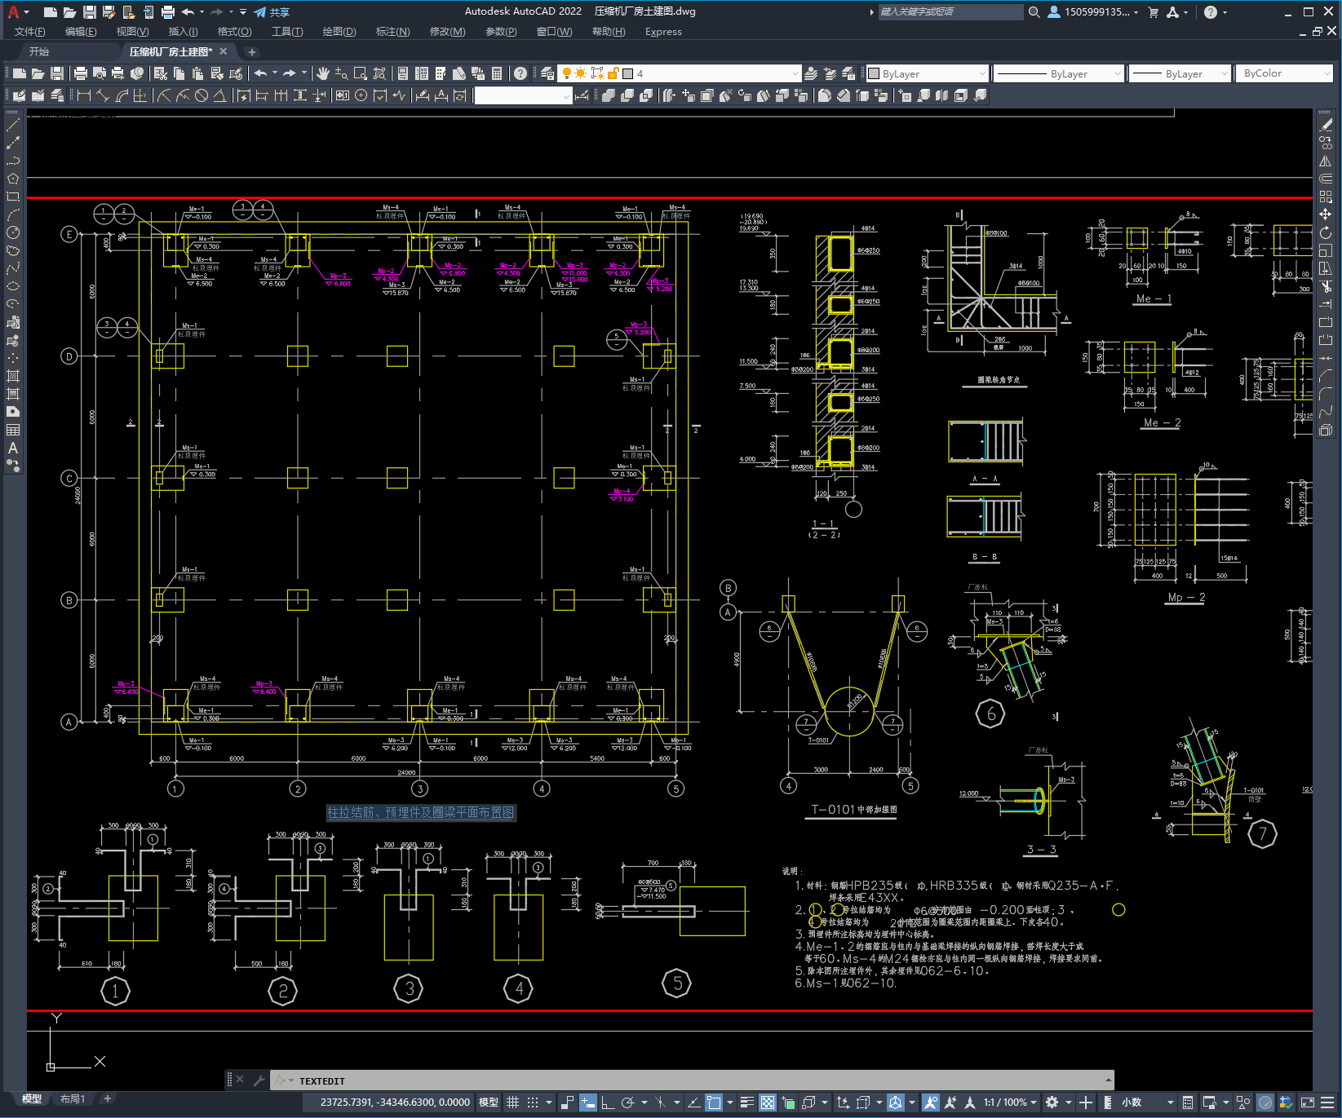Select the Table draw tool

[x=12, y=430]
